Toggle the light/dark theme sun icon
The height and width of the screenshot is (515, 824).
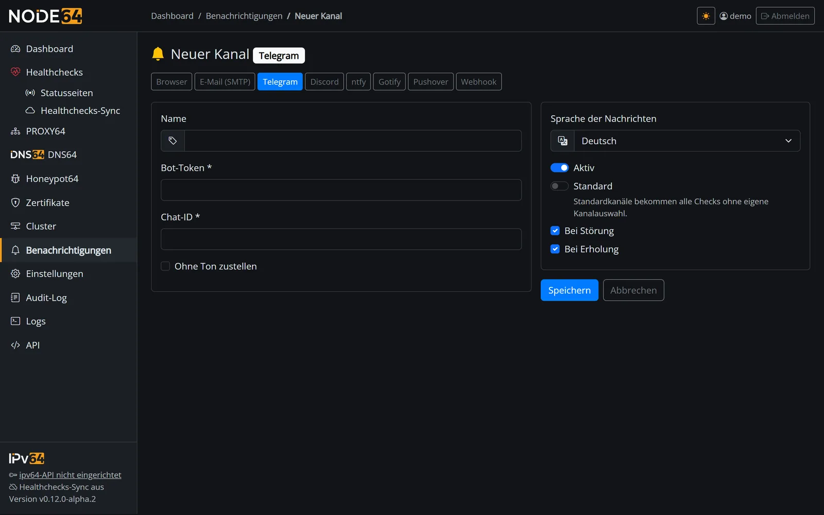(x=706, y=16)
